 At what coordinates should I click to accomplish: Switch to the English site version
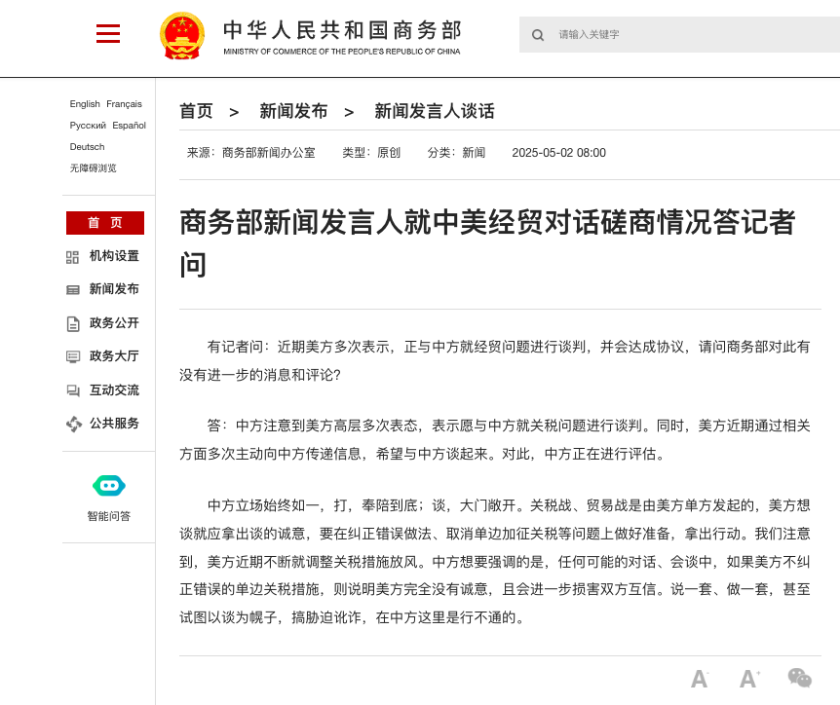[85, 104]
